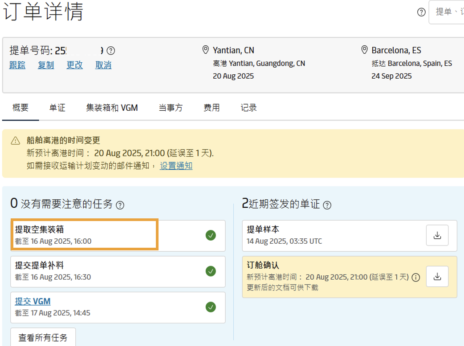Screen dimensions: 464x346
Task: Click help icon beside 提单号码
Action: pyautogui.click(x=111, y=51)
